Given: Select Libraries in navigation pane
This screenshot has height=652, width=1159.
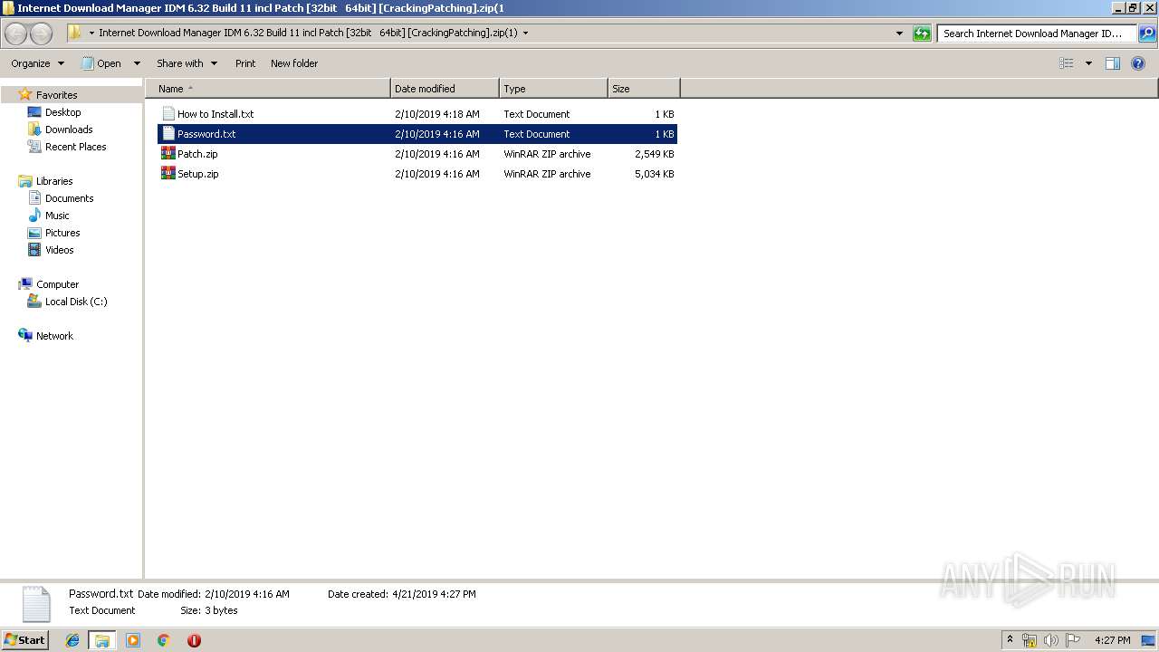Looking at the screenshot, I should pos(54,181).
